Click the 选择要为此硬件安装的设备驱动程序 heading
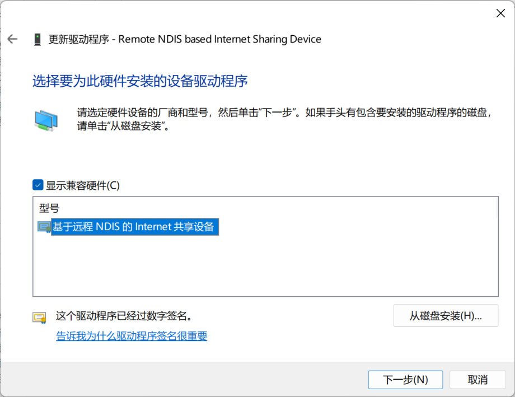 pos(140,81)
